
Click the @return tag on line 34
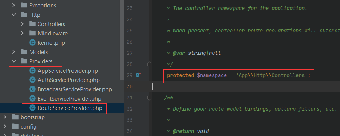183,131
